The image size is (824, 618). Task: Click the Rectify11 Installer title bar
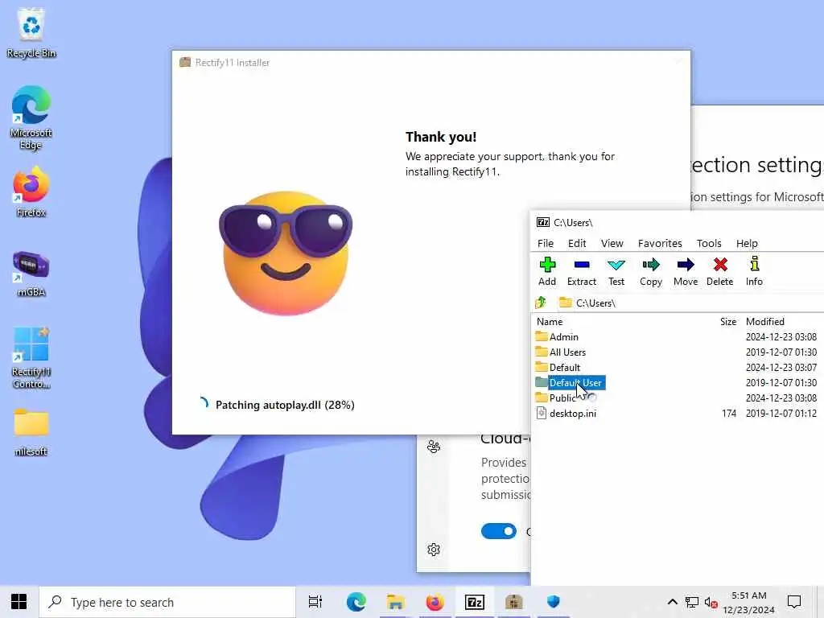pyautogui.click(x=431, y=63)
